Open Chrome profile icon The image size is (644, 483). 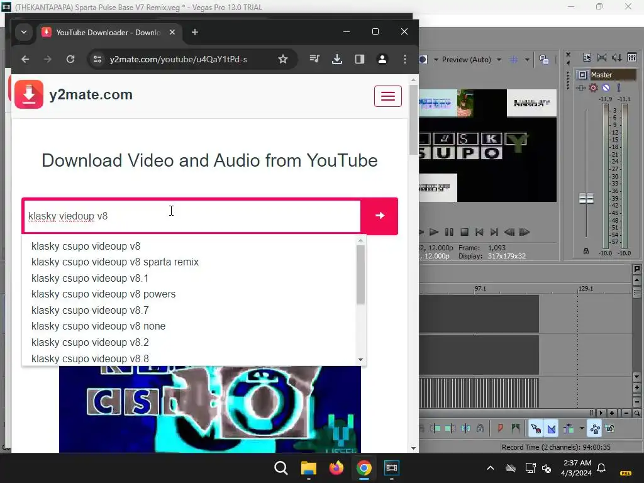pos(382,59)
